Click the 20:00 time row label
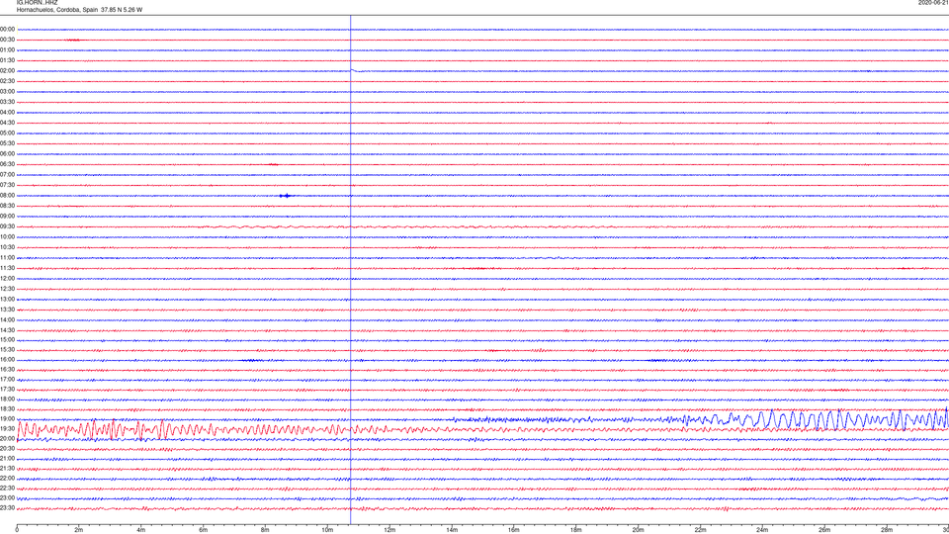Viewport: 949px width, 534px height. (x=7, y=438)
